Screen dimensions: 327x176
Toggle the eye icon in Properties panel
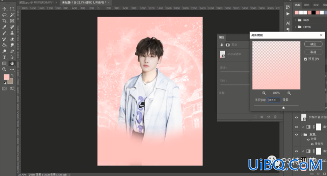269,117
